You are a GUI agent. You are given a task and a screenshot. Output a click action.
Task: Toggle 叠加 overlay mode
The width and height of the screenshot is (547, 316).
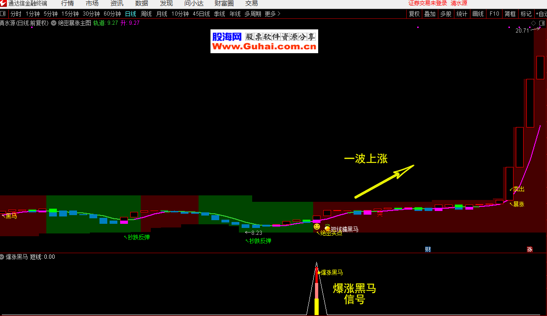click(430, 14)
